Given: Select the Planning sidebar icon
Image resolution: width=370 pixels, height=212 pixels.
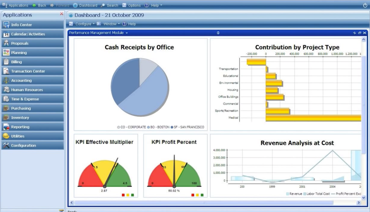Looking at the screenshot, I should (6, 53).
